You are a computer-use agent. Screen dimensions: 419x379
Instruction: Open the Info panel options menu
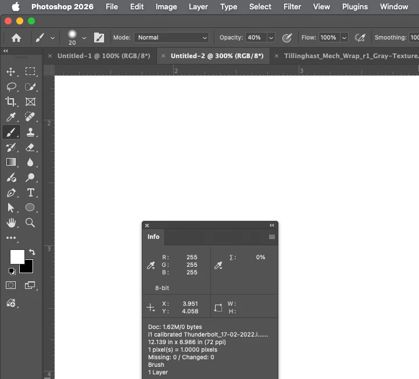(x=272, y=237)
